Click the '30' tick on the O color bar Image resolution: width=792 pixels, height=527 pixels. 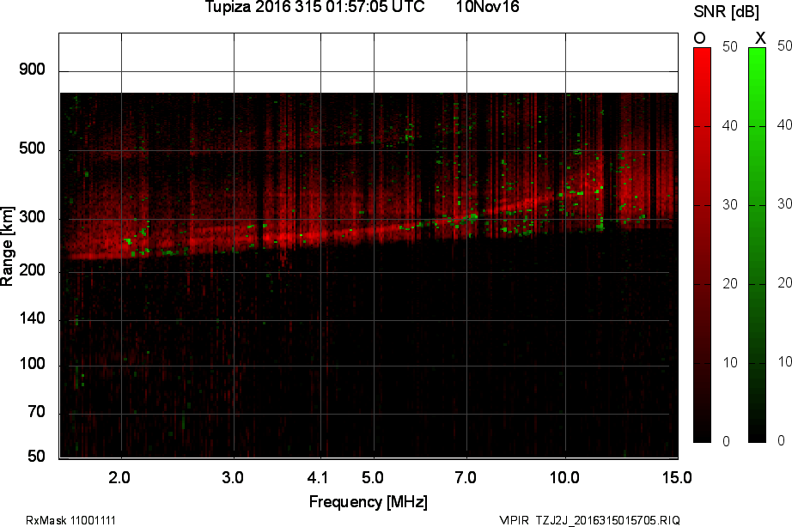[x=730, y=205]
